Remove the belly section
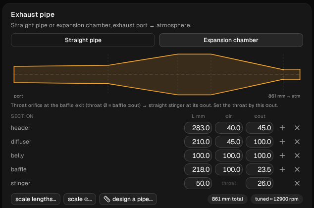314x208 pixels. [x=297, y=156]
